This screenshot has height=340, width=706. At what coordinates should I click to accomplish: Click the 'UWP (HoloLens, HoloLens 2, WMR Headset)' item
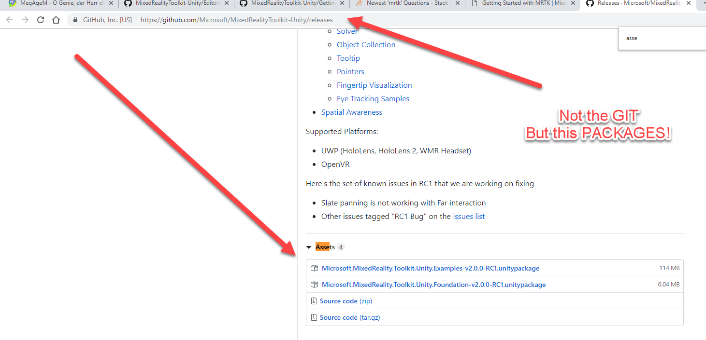coord(396,151)
